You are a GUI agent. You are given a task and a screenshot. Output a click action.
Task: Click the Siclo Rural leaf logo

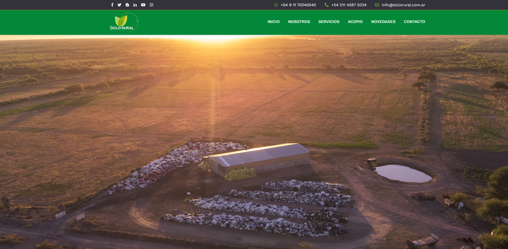[122, 22]
